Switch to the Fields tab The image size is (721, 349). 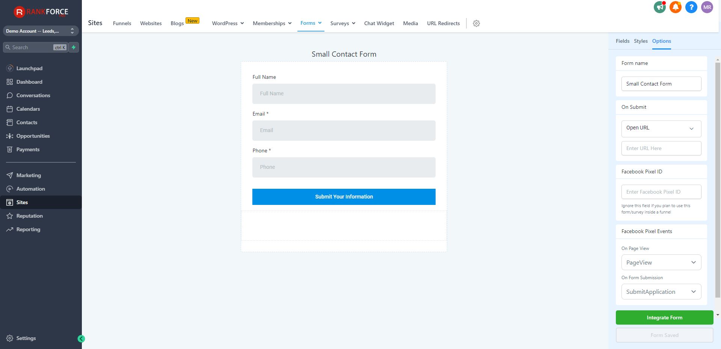(622, 41)
